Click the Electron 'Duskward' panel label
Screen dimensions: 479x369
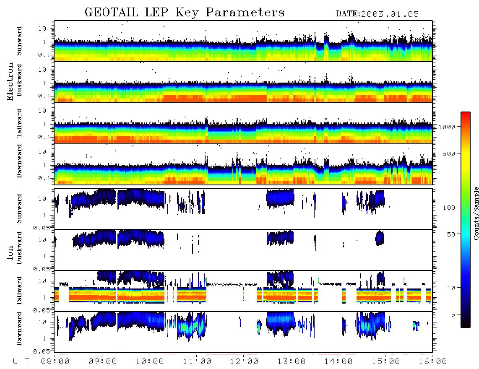coord(19,80)
